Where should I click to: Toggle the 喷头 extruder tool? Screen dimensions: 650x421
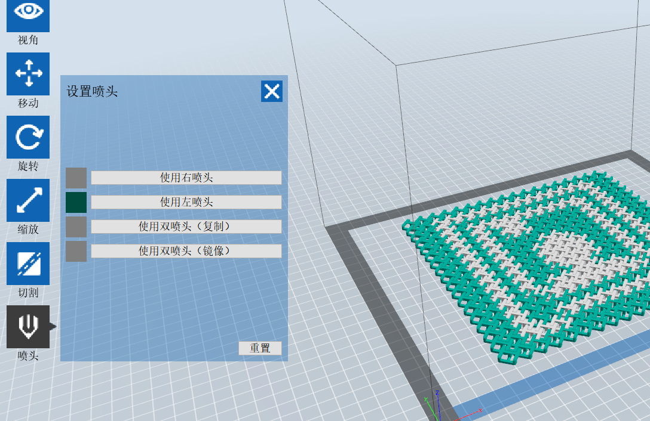pos(27,327)
